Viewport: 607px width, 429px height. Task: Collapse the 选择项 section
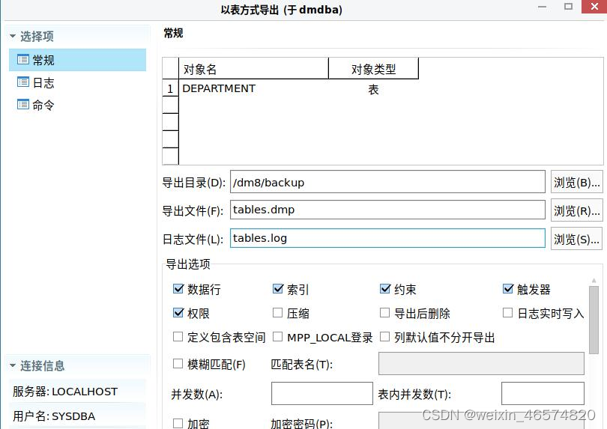click(x=13, y=36)
